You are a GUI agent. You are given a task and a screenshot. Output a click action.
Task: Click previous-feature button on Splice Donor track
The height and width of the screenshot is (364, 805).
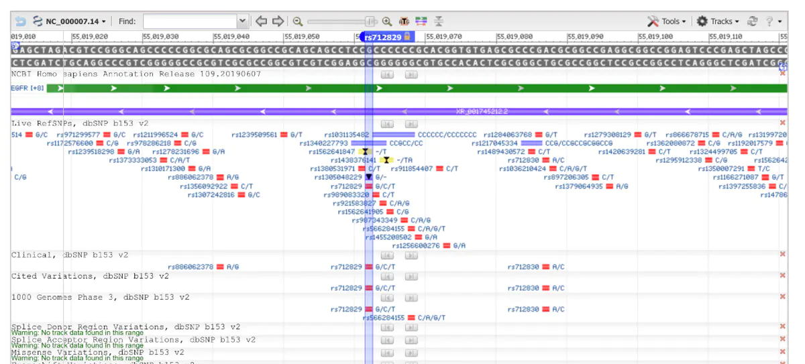tap(387, 327)
